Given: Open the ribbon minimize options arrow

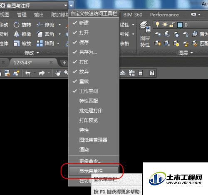Looking at the screenshot, I should pyautogui.click(x=199, y=15).
